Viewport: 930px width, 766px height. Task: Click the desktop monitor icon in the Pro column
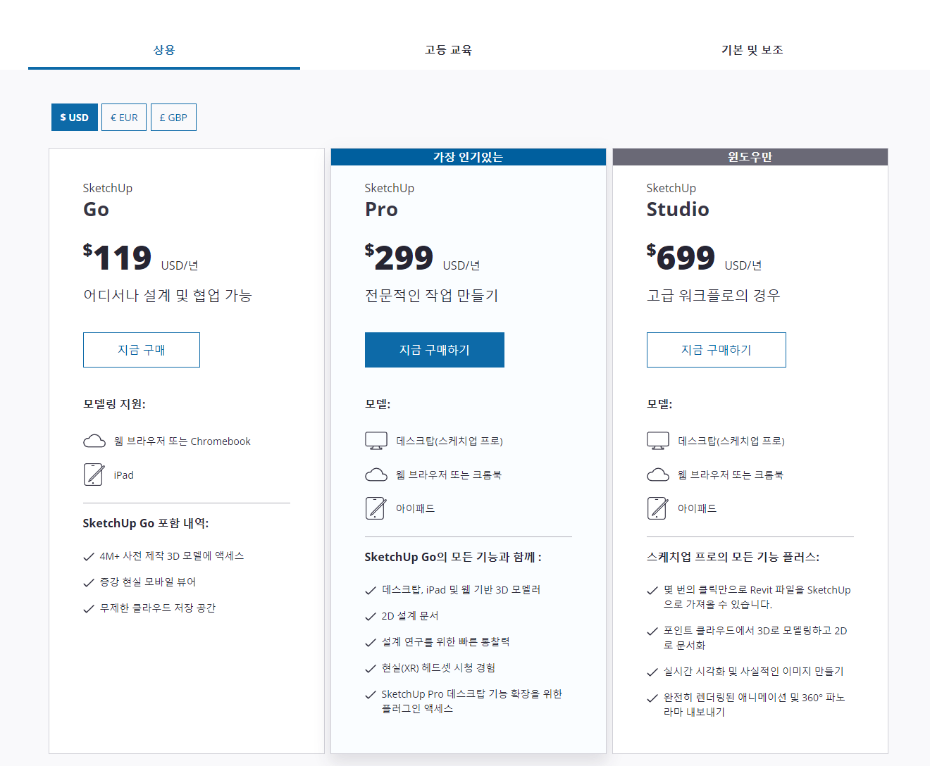[376, 439]
